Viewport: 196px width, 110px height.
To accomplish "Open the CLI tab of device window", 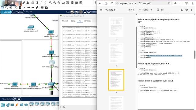I will [x=80, y=21].
